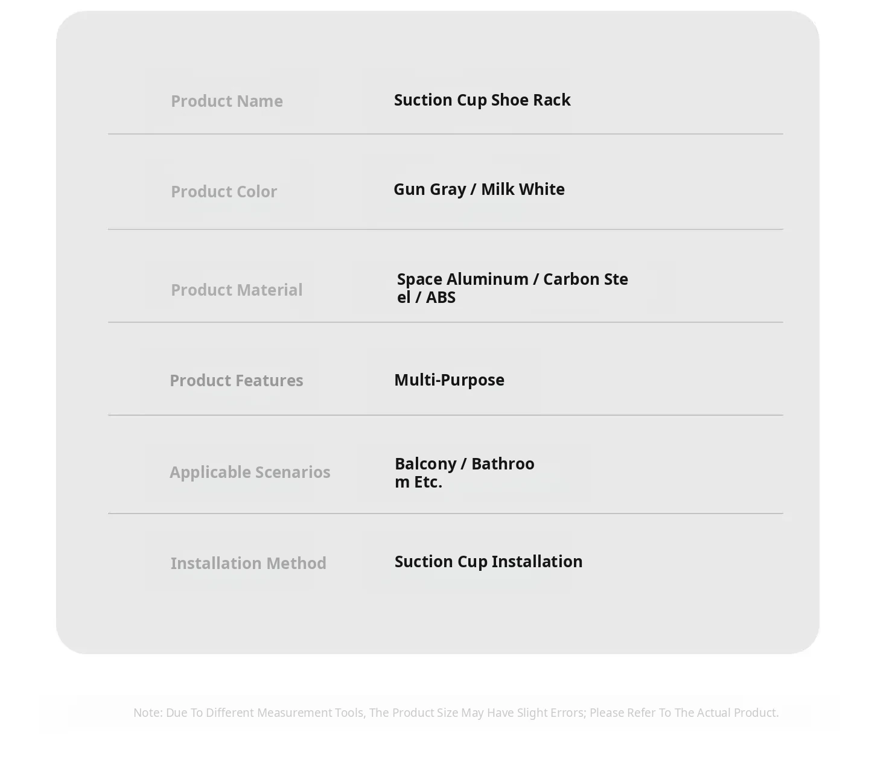This screenshot has width=869, height=776.
Task: Click "Measurement Tools" in the disclaimer note
Action: click(x=310, y=713)
